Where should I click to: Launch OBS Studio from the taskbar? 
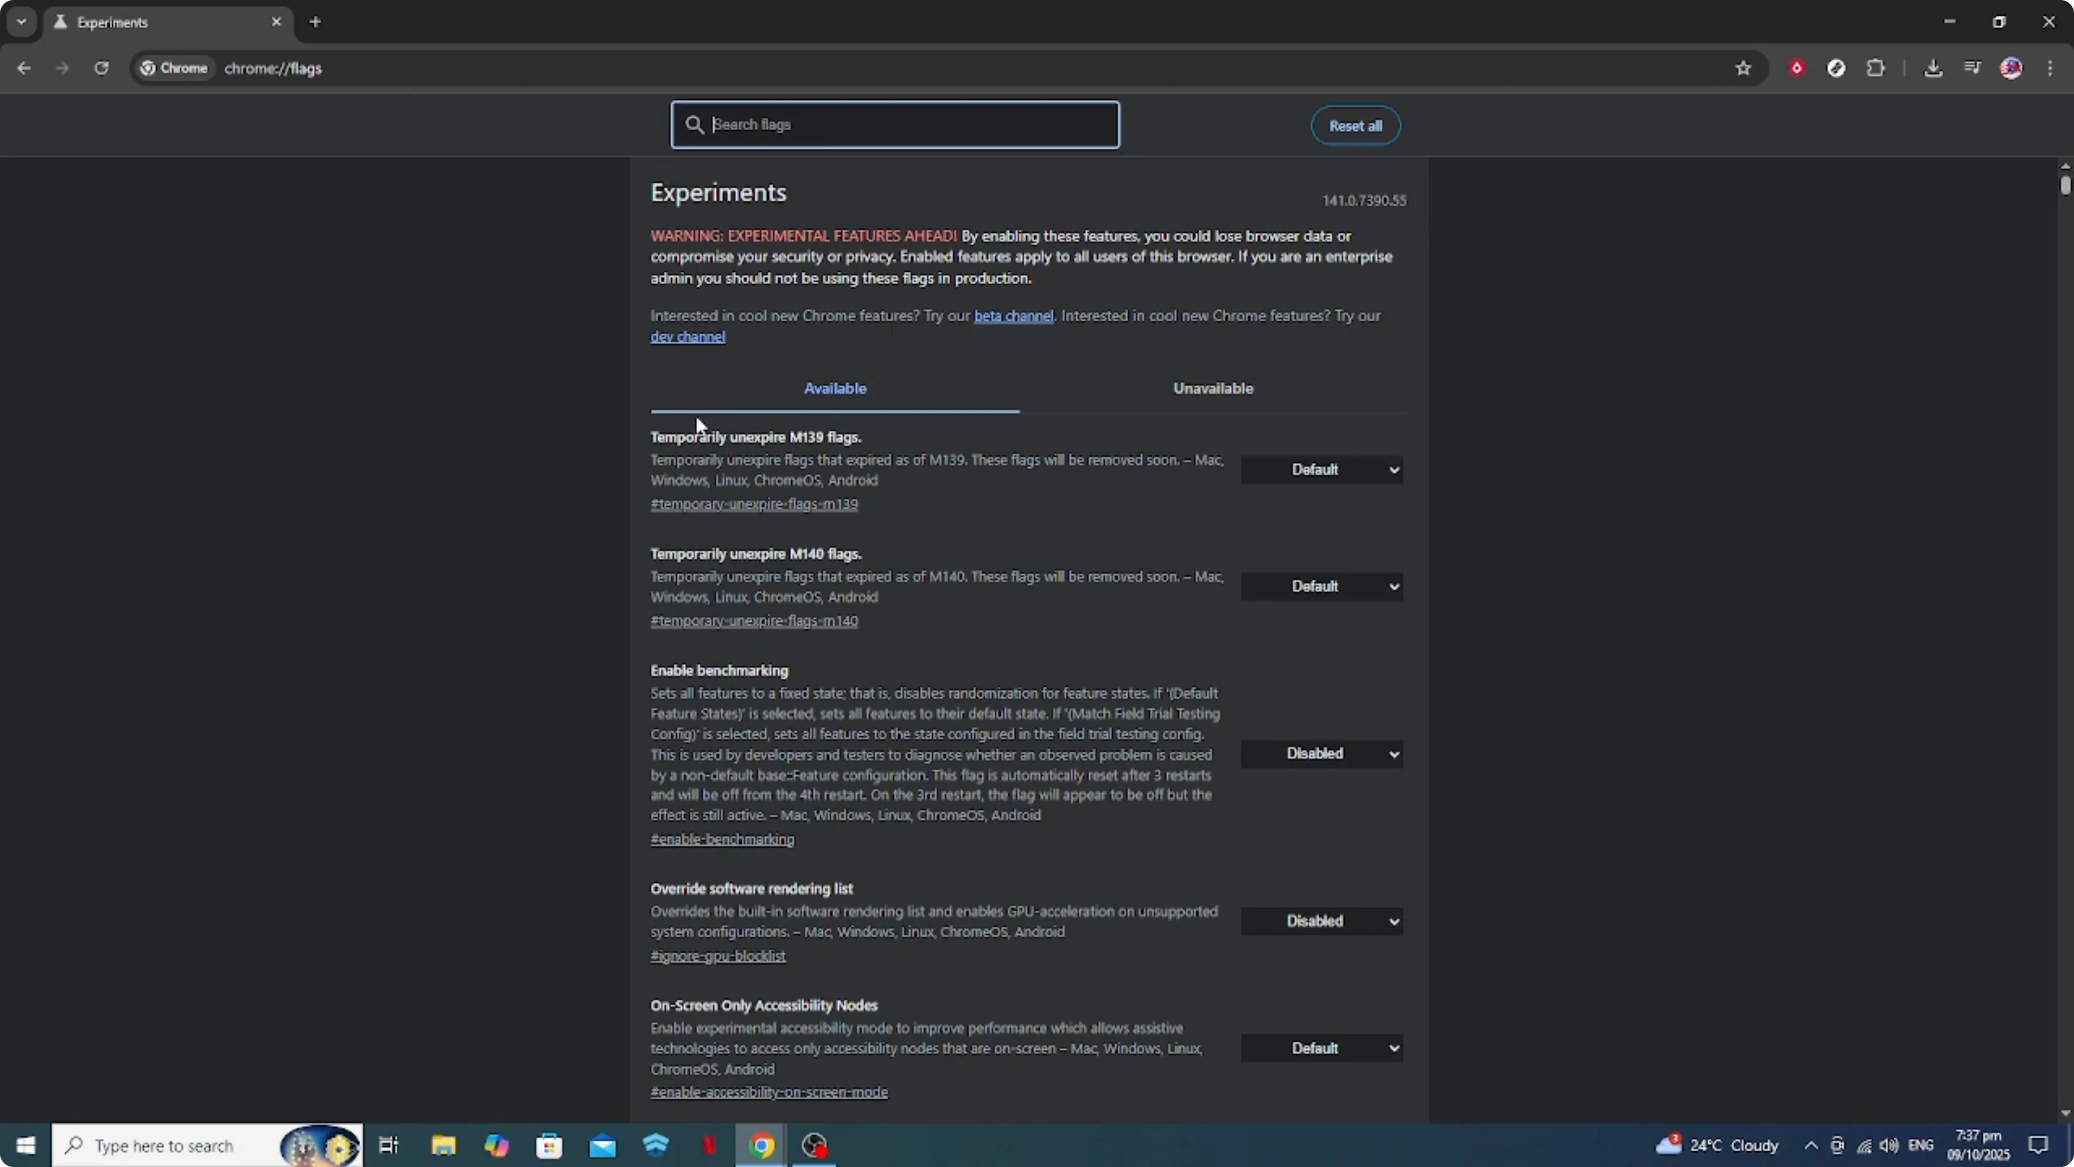tap(815, 1145)
